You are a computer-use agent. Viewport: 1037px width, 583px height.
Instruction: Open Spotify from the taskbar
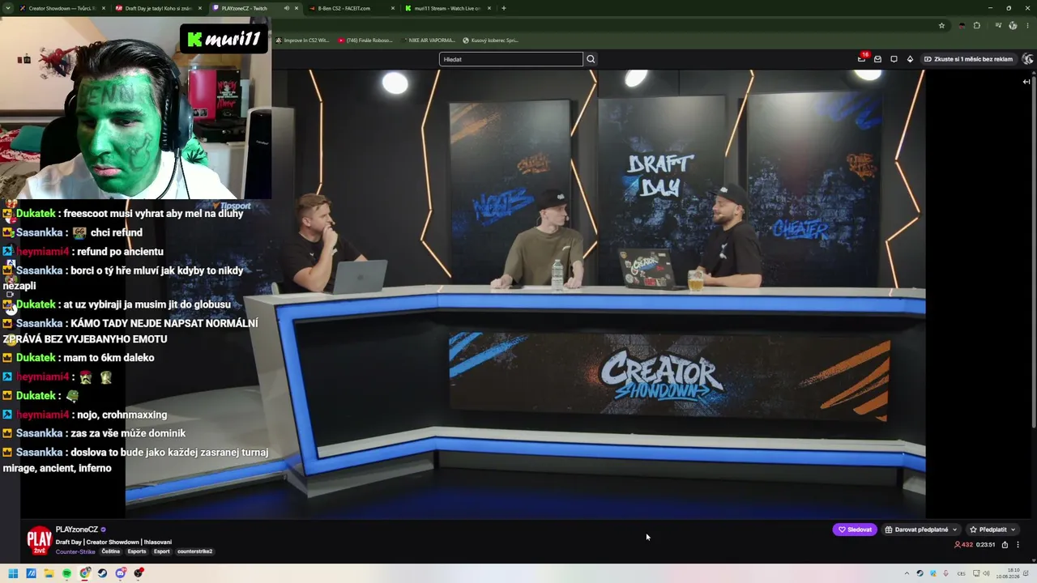(x=66, y=573)
